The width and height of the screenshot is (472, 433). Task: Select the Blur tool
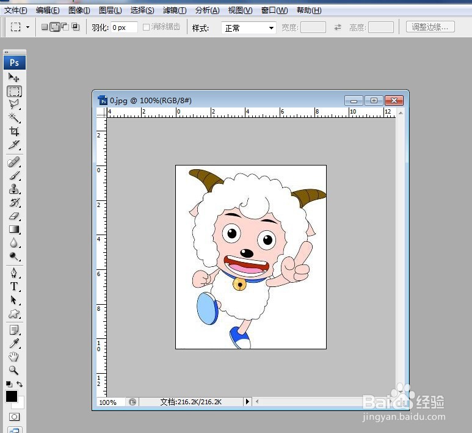pyautogui.click(x=14, y=242)
